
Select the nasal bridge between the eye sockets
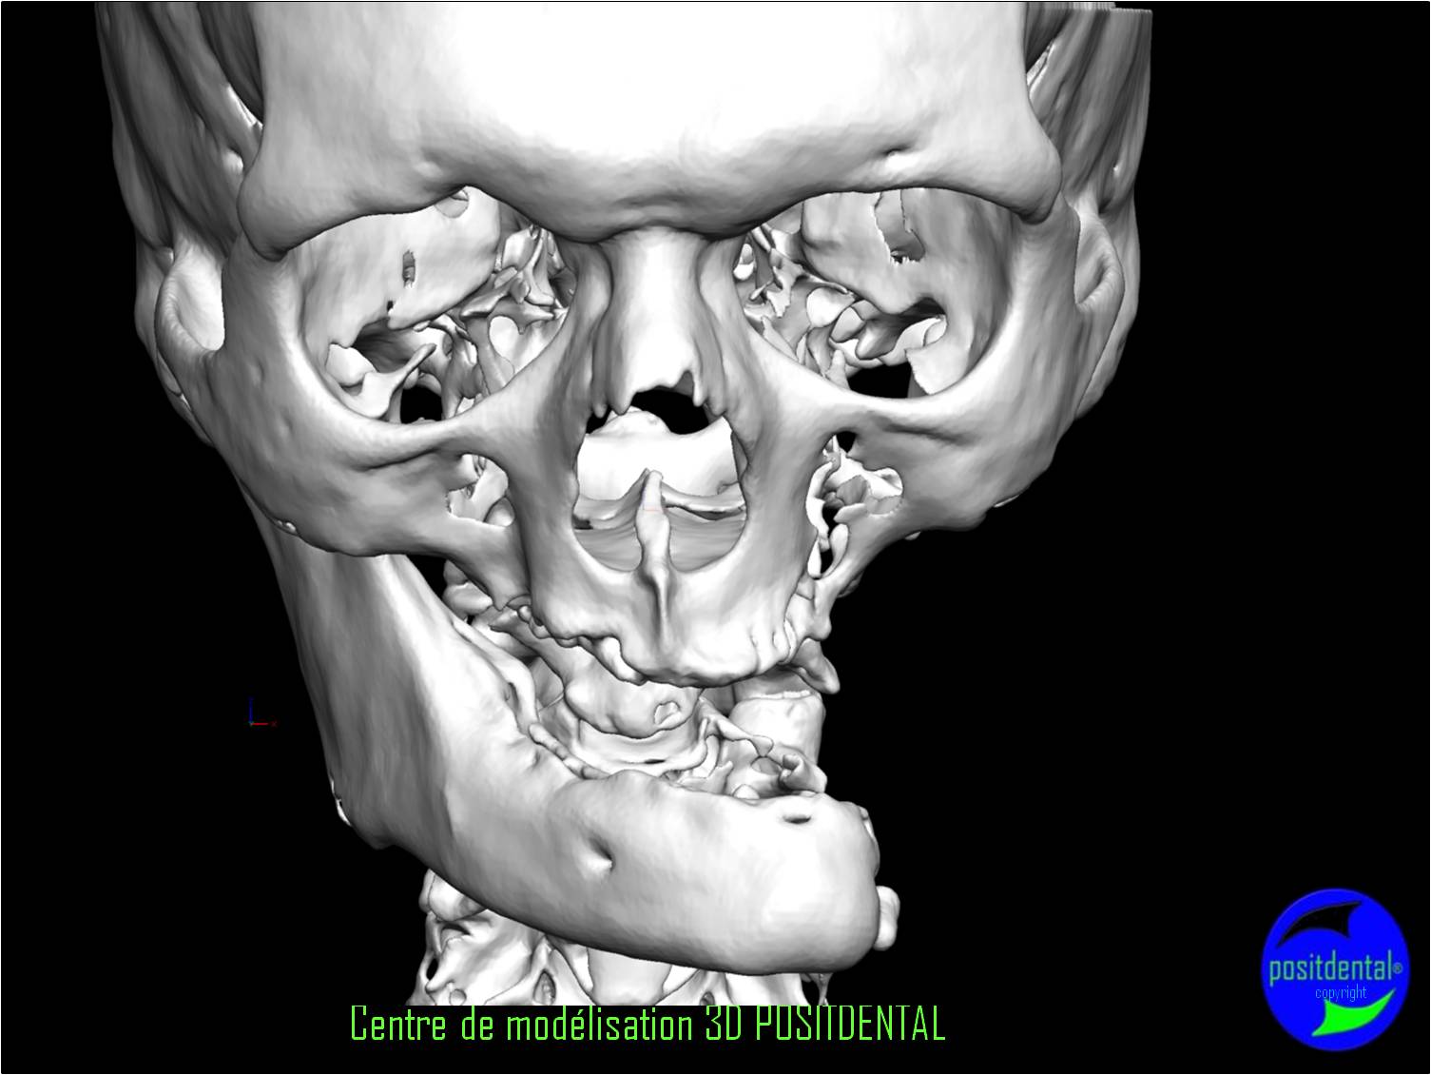[652, 285]
